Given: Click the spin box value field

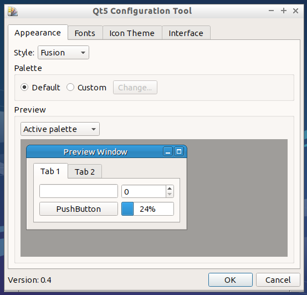Looking at the screenshot, I should 144,191.
